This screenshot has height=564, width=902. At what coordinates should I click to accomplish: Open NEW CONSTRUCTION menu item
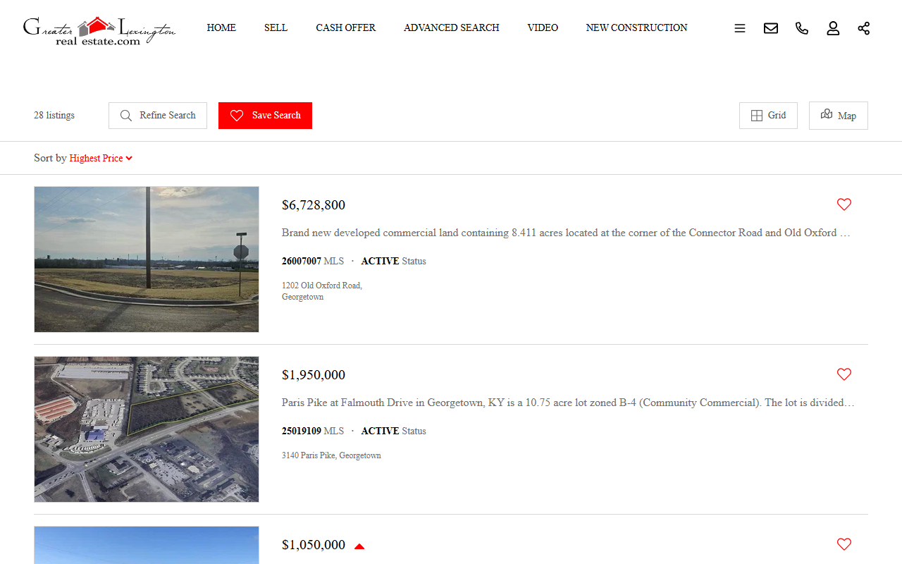636,27
